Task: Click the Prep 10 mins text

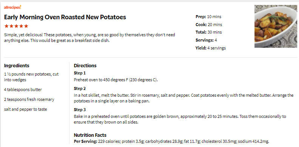Action: (208, 17)
